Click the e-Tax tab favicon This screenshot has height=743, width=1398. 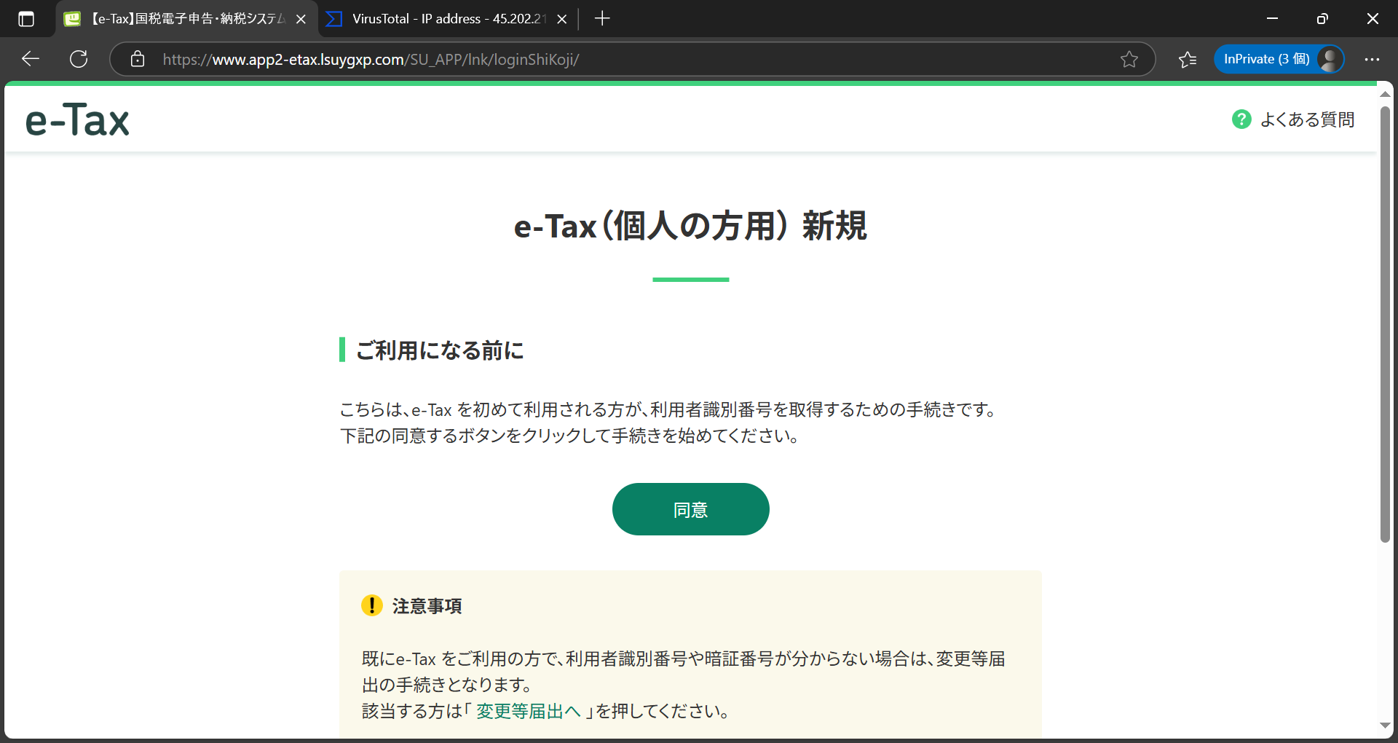[x=72, y=19]
